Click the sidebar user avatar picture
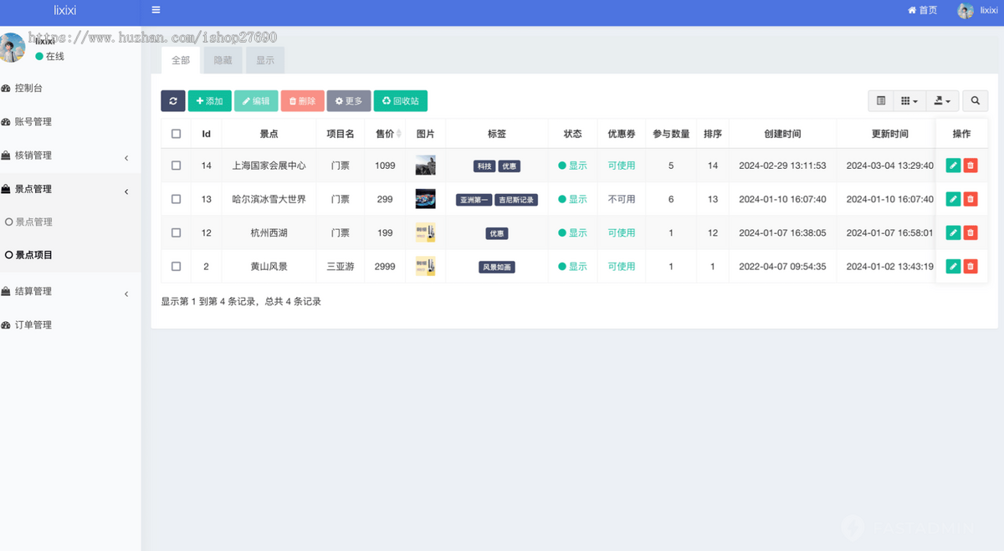1004x551 pixels. pyautogui.click(x=11, y=48)
